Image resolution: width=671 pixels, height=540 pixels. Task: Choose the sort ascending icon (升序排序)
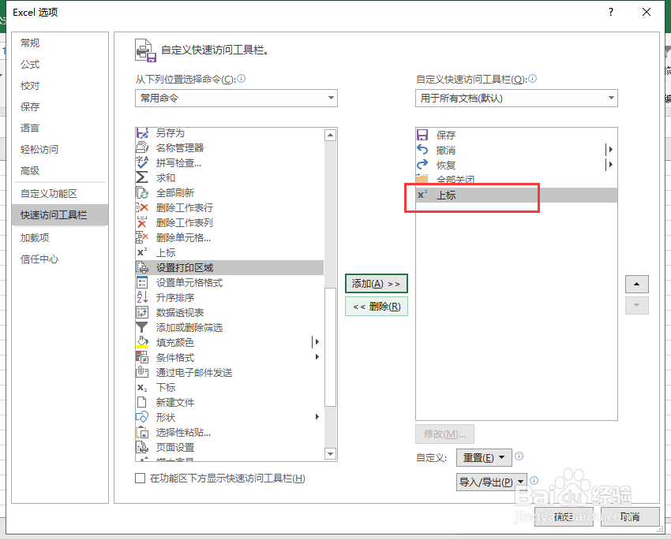pos(142,297)
